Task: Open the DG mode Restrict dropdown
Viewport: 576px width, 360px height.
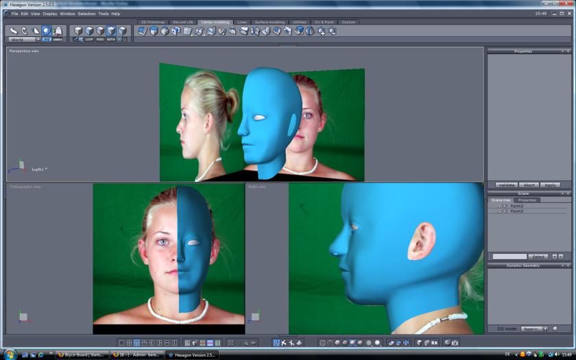Action: click(534, 328)
